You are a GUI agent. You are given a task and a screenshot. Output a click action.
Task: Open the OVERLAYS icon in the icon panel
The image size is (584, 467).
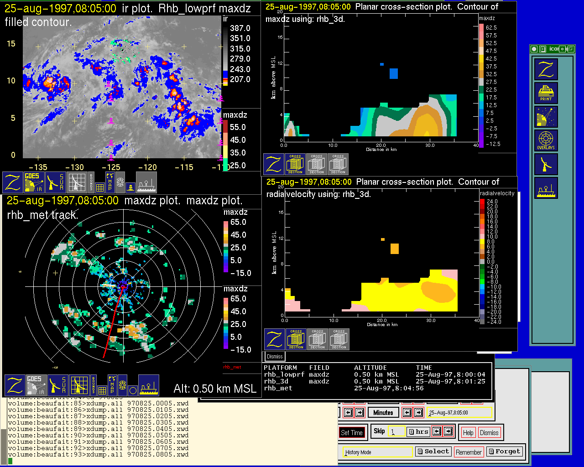tap(546, 140)
